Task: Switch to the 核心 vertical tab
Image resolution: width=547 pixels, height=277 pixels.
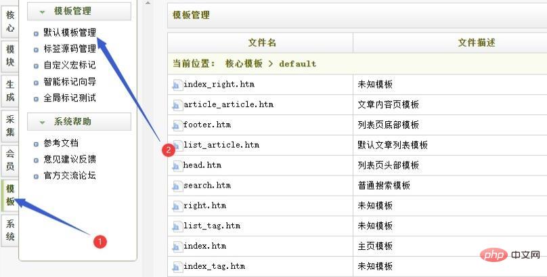Action: coord(9,21)
